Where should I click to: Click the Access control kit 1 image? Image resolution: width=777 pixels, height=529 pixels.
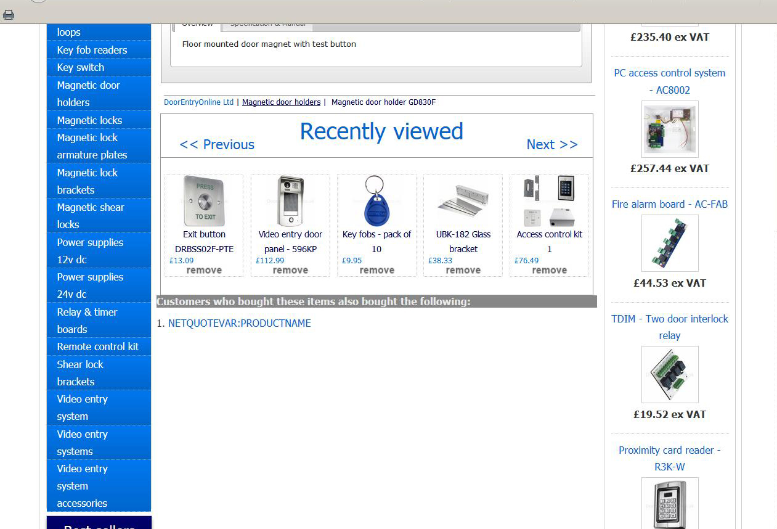tap(549, 202)
